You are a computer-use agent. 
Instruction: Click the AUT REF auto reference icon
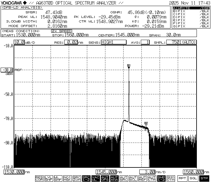(x=142, y=178)
